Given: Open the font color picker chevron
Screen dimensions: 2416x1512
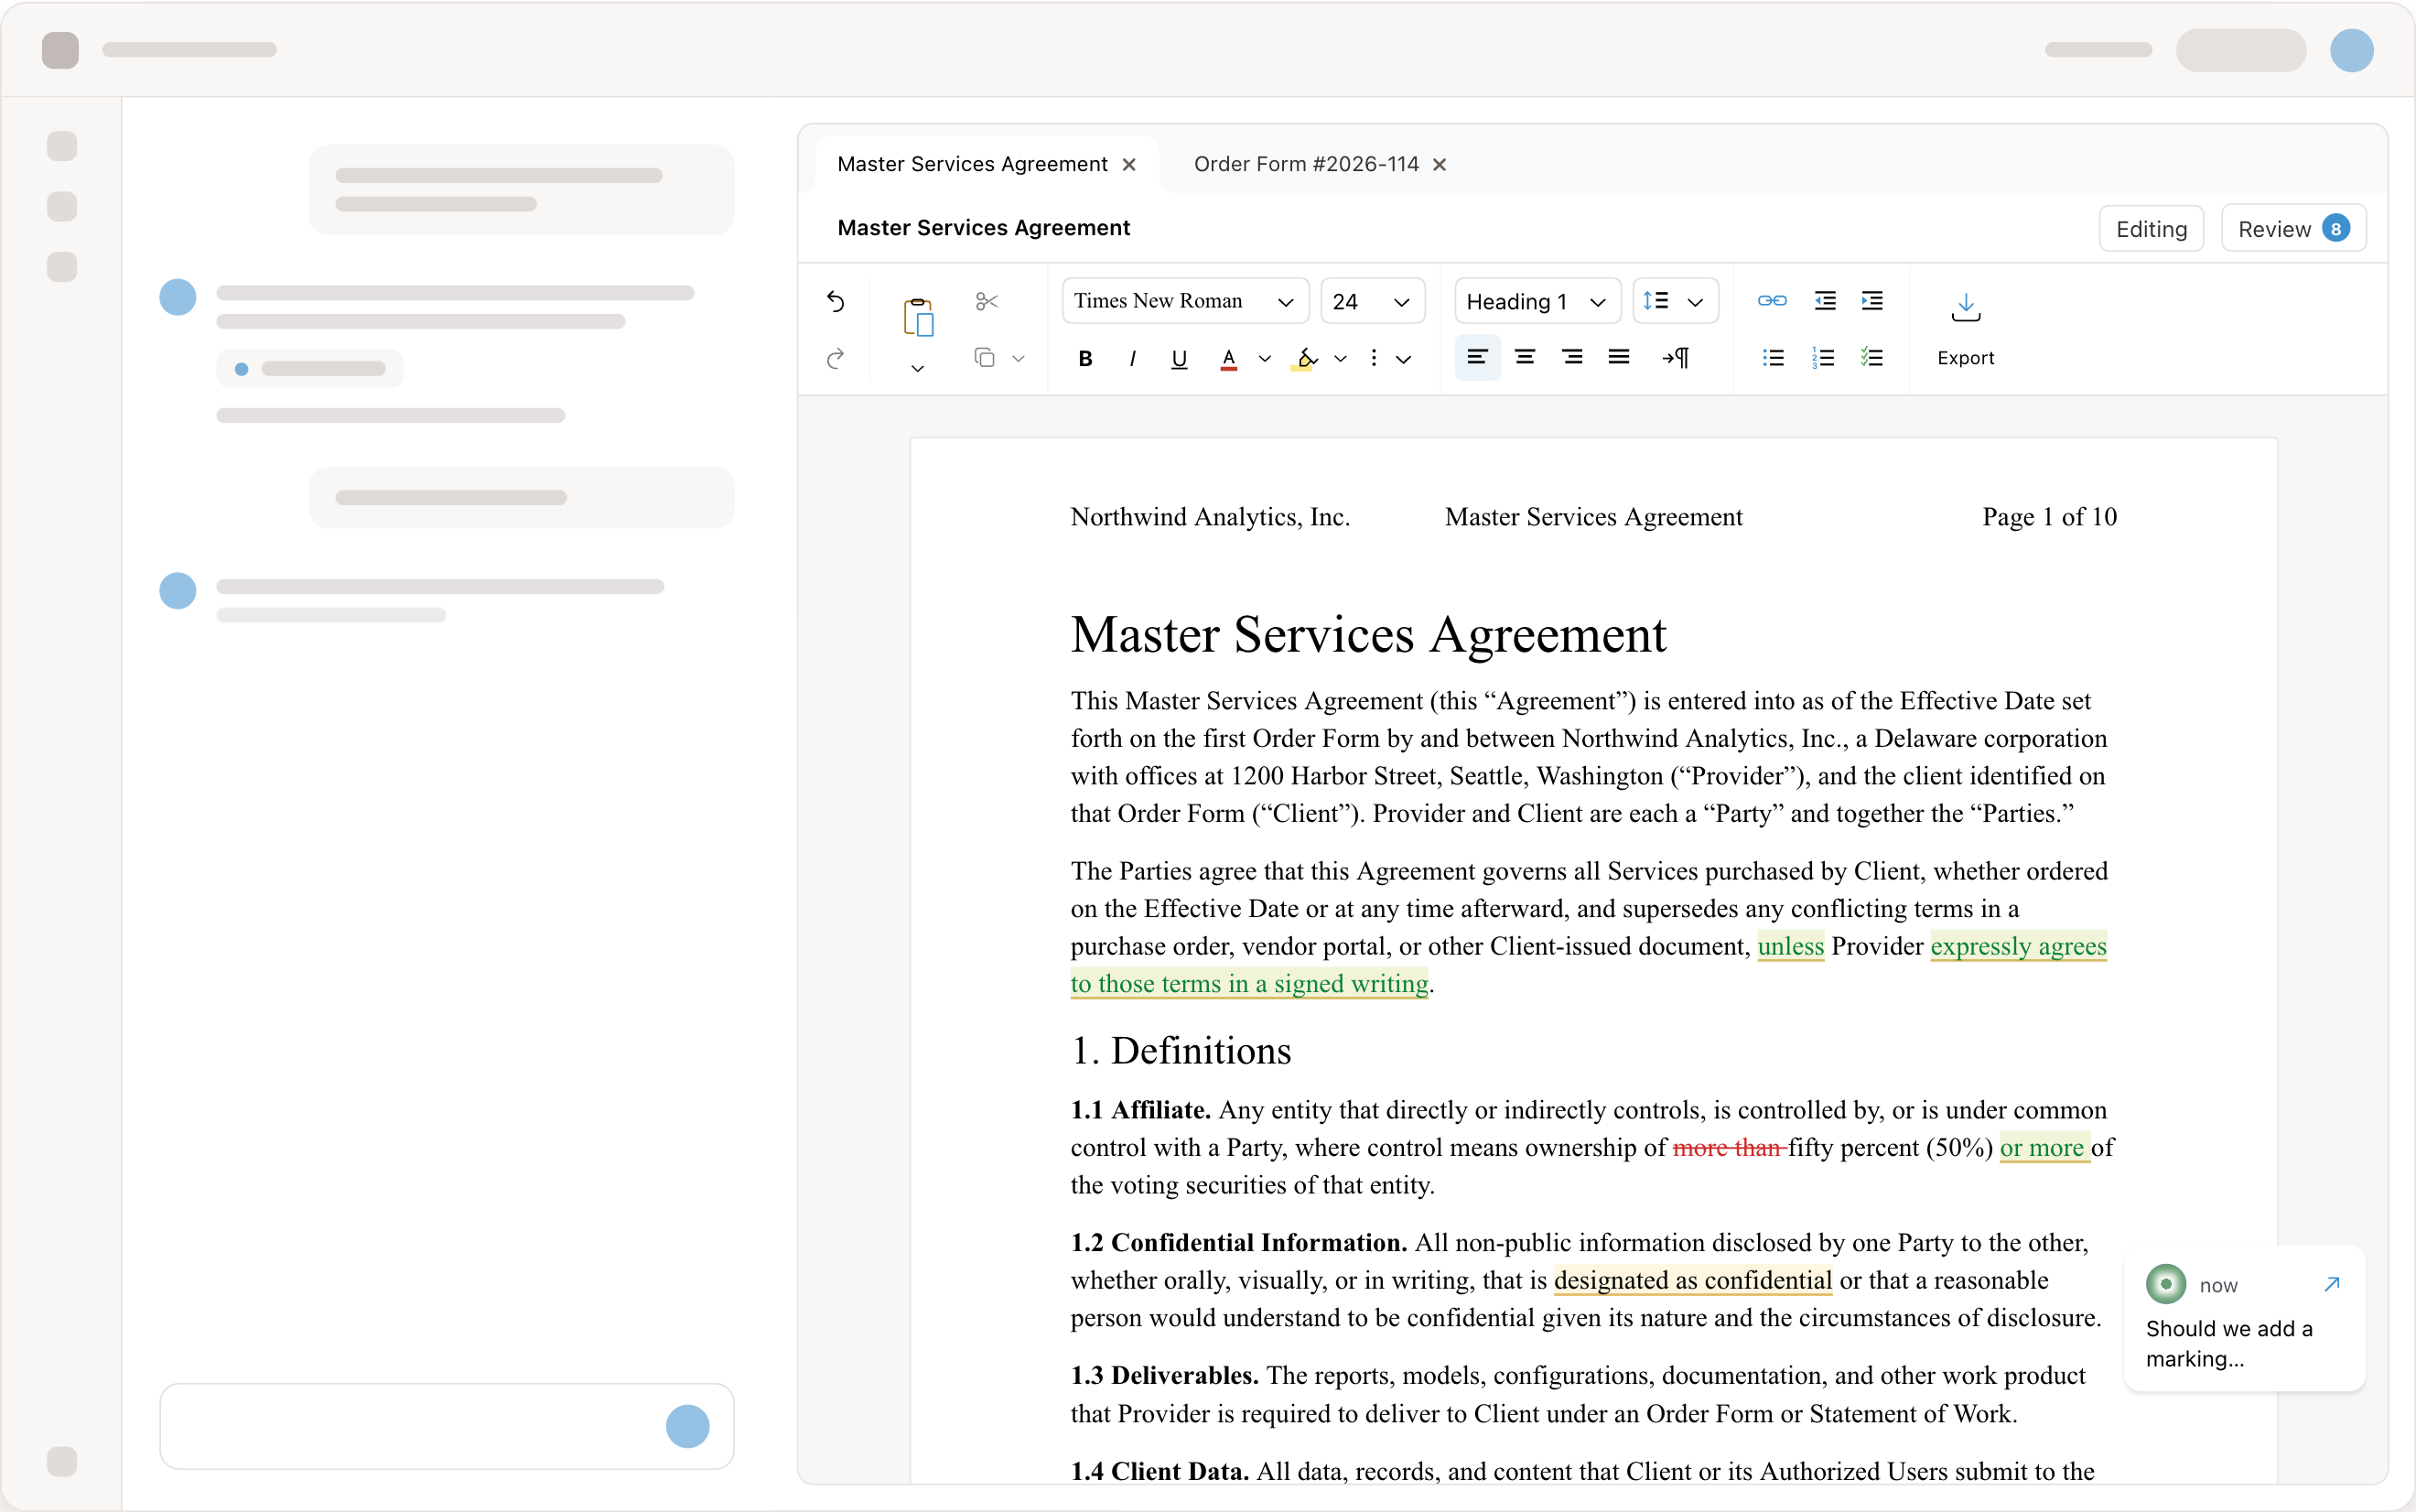Looking at the screenshot, I should coord(1265,358).
